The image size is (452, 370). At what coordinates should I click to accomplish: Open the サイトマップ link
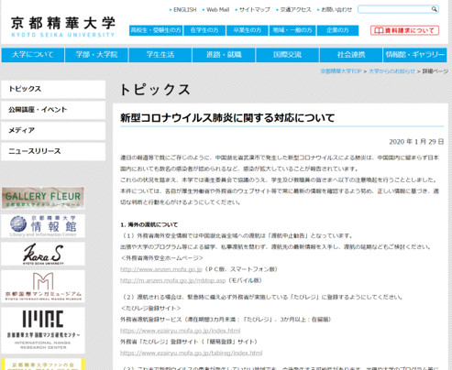pyautogui.click(x=255, y=10)
